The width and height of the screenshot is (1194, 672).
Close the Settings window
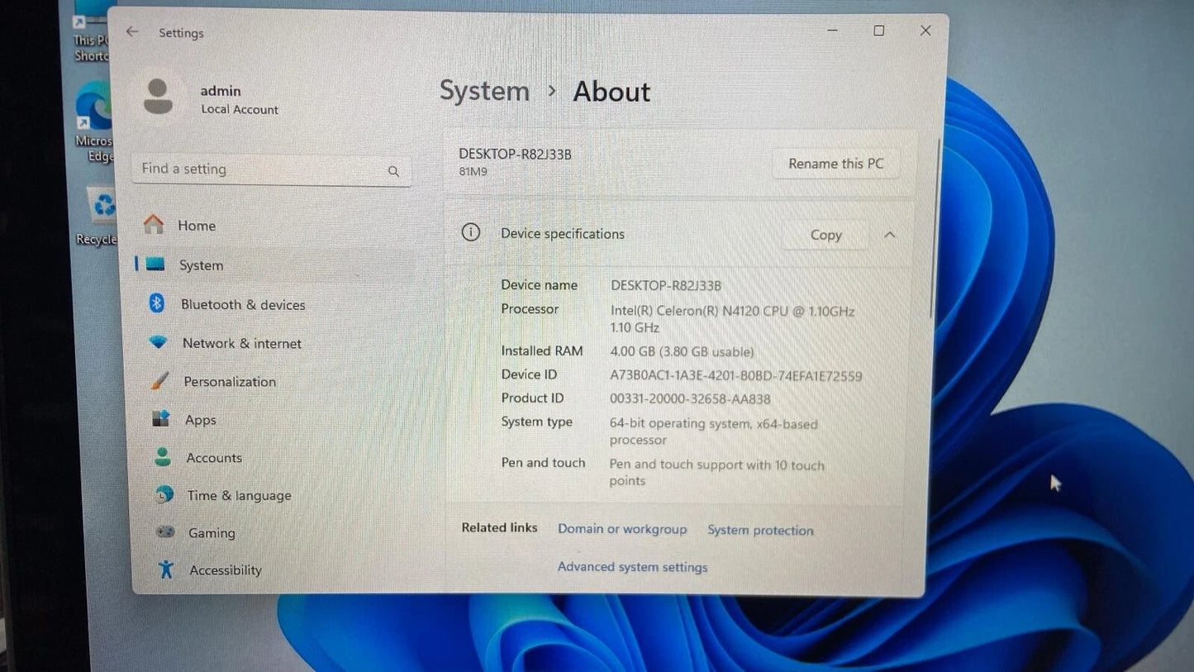click(x=925, y=31)
